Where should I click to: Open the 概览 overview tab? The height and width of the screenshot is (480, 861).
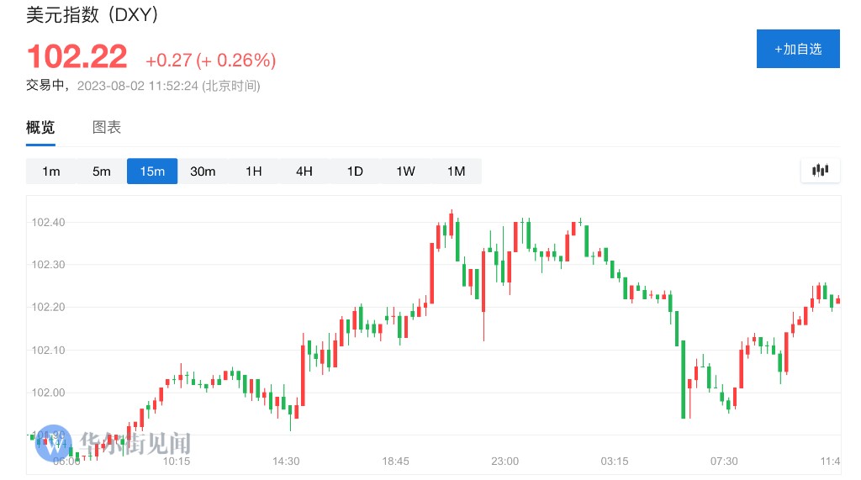pyautogui.click(x=40, y=128)
